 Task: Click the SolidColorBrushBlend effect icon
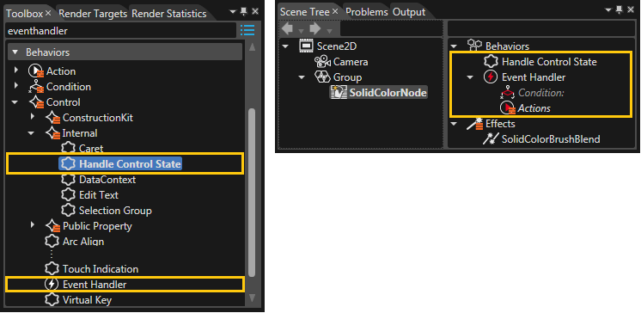pos(491,139)
